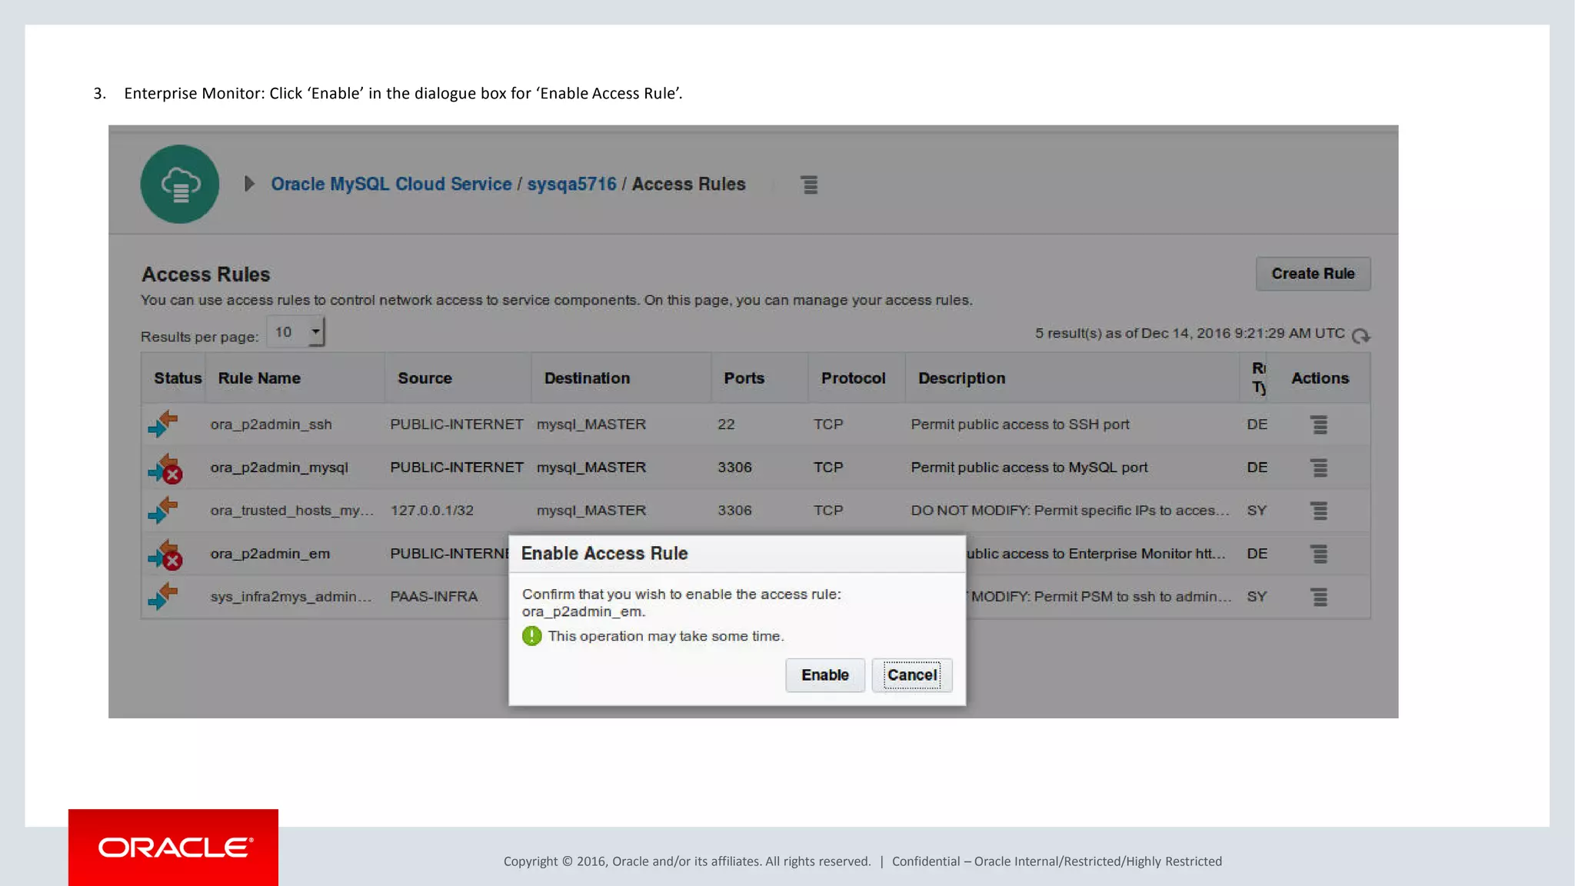Click the Description column header
Image resolution: width=1575 pixels, height=886 pixels.
(x=961, y=378)
